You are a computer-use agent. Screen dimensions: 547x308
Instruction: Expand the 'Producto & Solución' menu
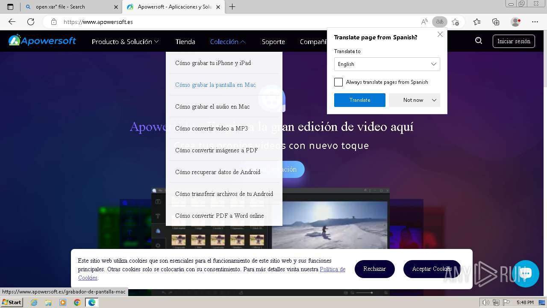[x=125, y=41]
